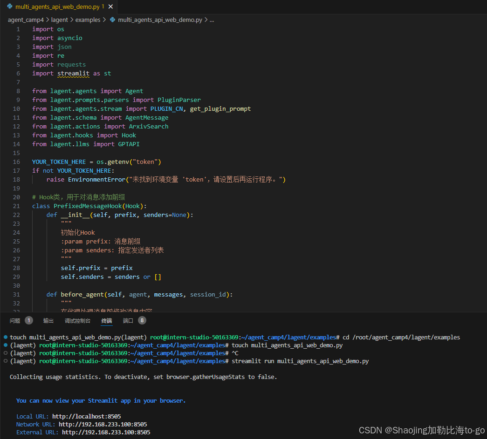Click 'ArxivSearch' import on line 12

[x=149, y=127]
